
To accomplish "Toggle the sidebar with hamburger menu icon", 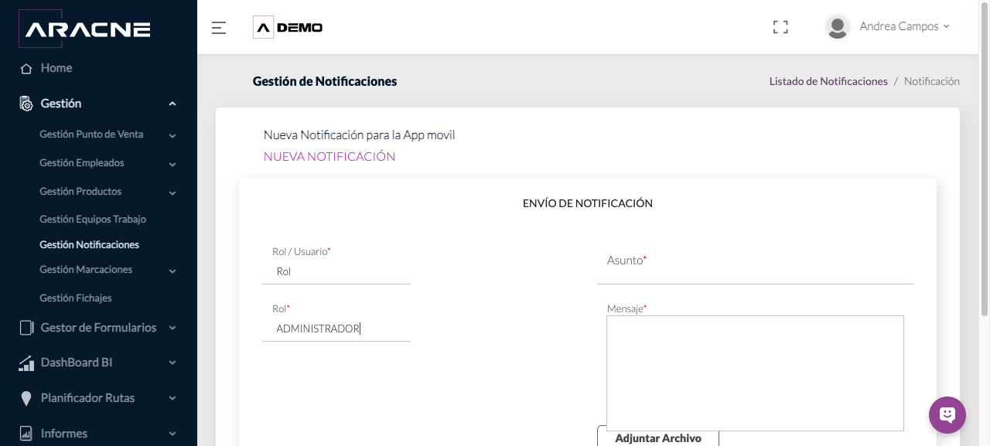I will [x=219, y=28].
